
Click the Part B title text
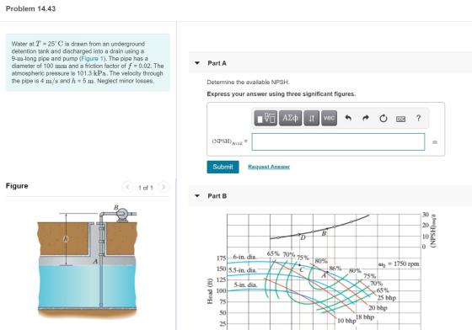[217, 196]
